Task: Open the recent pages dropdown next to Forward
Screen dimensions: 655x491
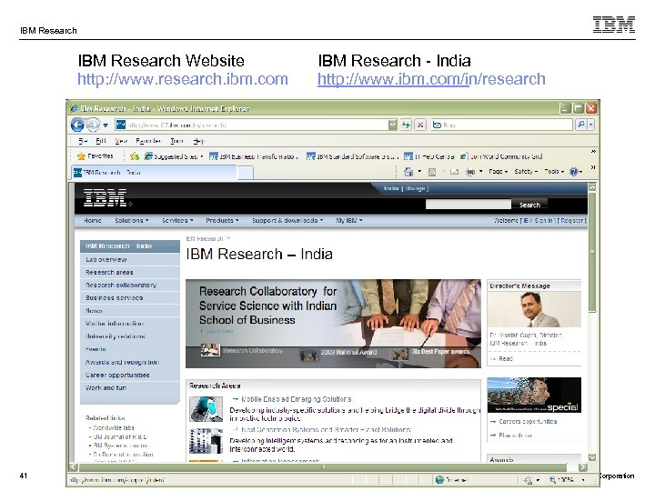Action: (106, 125)
